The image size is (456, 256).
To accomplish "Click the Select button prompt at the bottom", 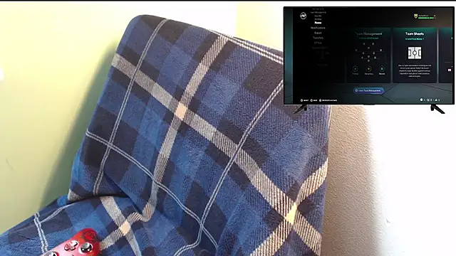I will (x=304, y=100).
